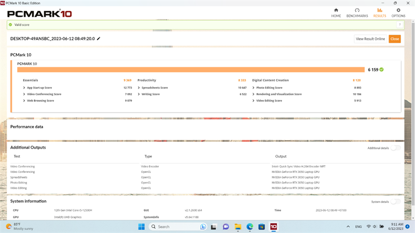415x233 pixels.
Task: Open the Home page icon
Action: pyautogui.click(x=336, y=10)
